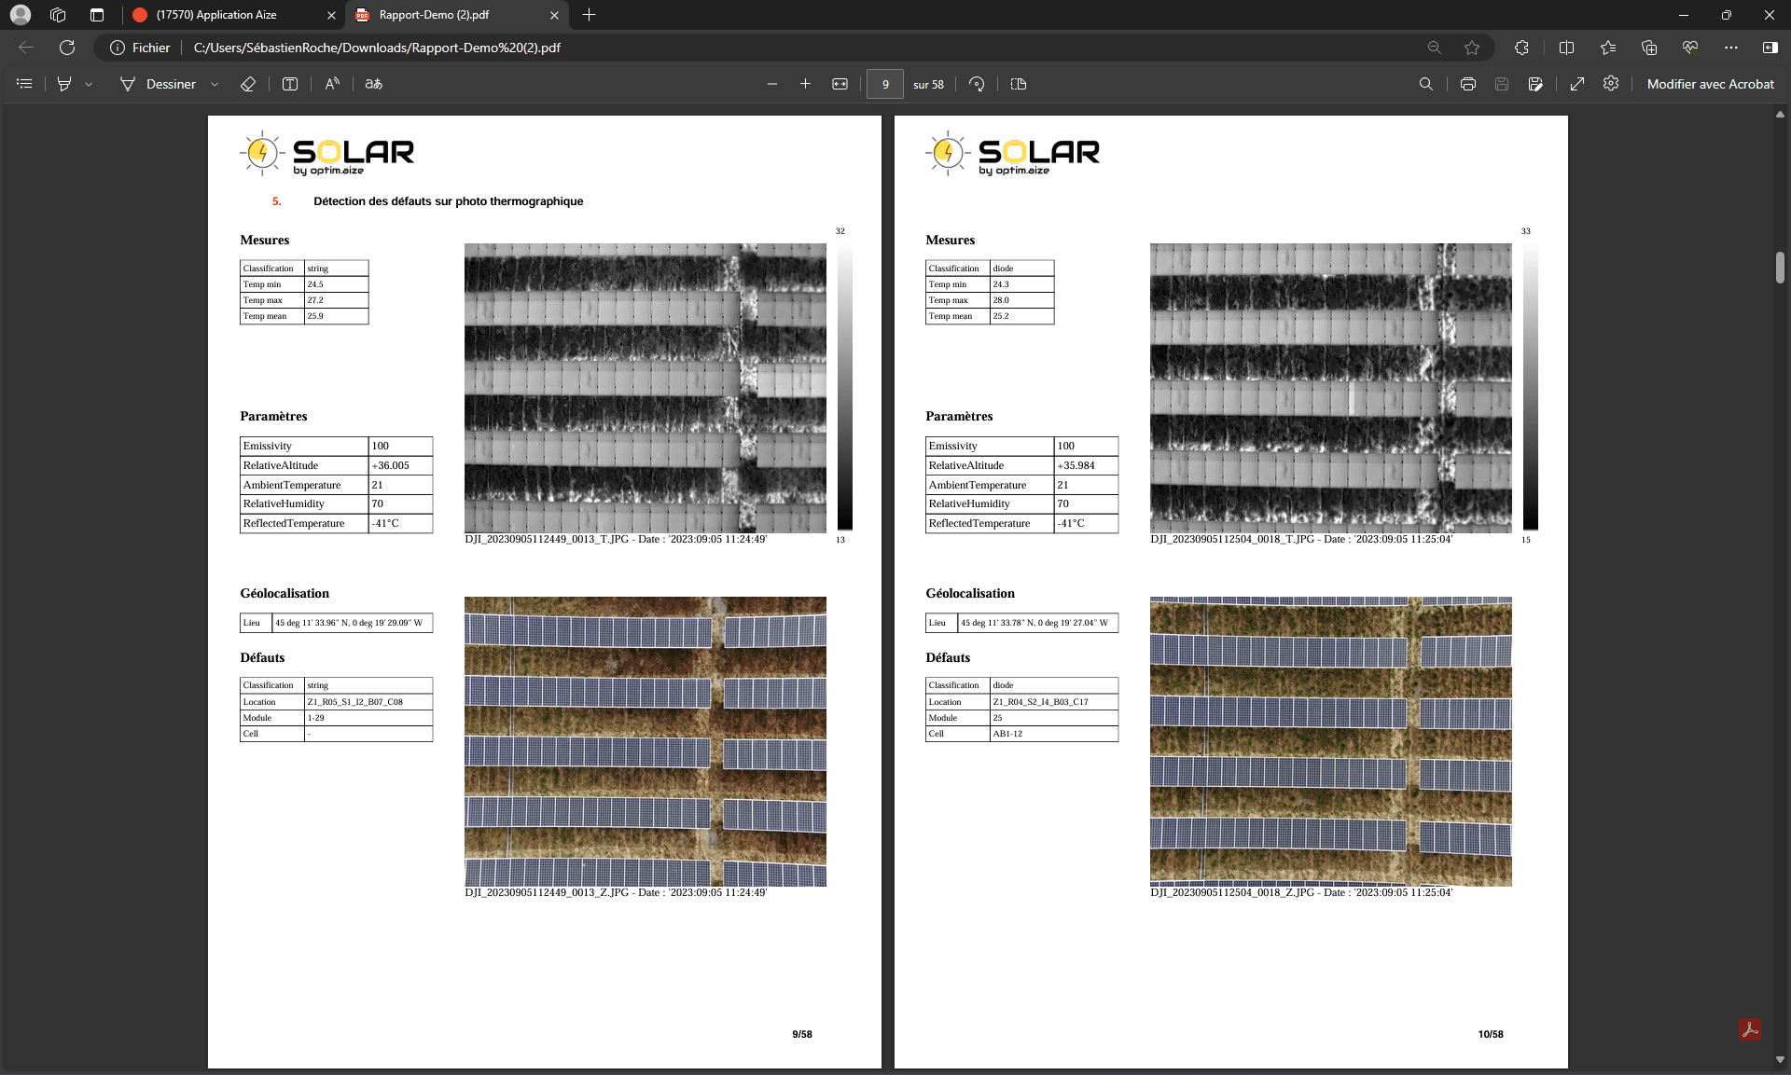Screen dimensions: 1791x1075
Task: Open PDF viewer settings menu
Action: (x=1611, y=84)
